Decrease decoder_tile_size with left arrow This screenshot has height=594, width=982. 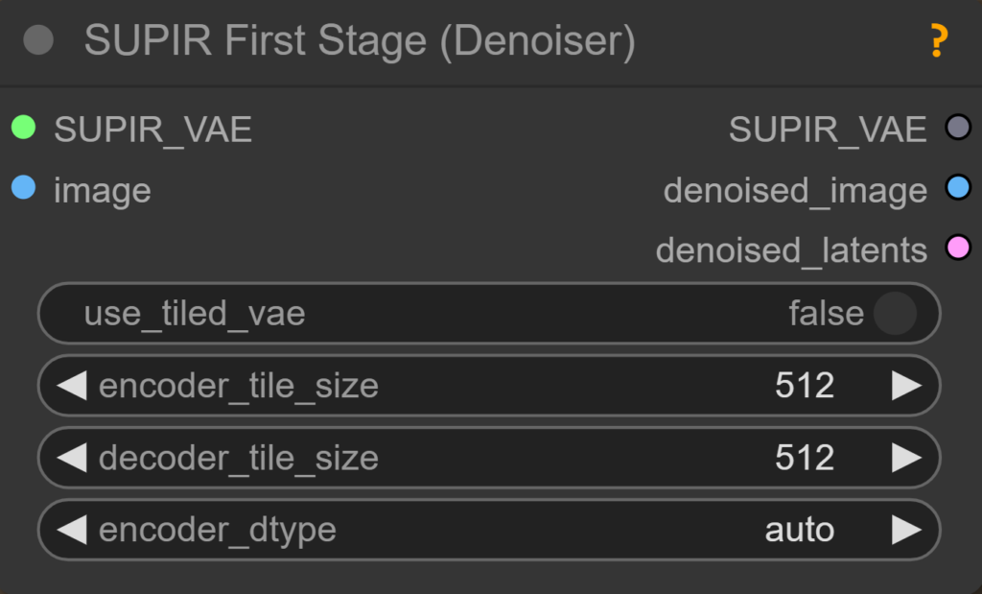[71, 458]
